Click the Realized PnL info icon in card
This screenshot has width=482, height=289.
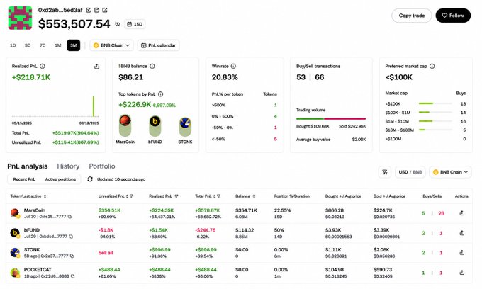tap(43, 66)
